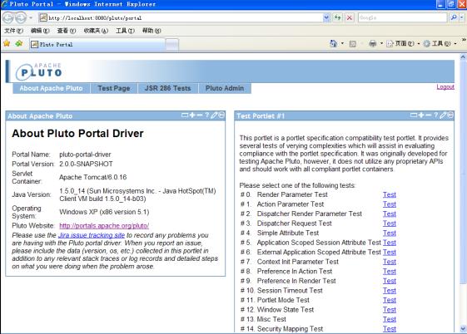Go forward with the browser Forward arrow
Image resolution: width=467 pixels, height=334 pixels.
21,17
